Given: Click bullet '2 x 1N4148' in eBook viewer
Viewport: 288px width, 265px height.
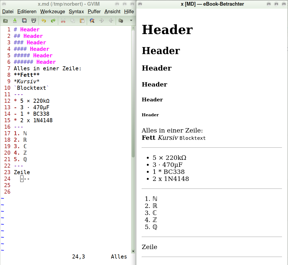Looking at the screenshot, I should [x=171, y=179].
